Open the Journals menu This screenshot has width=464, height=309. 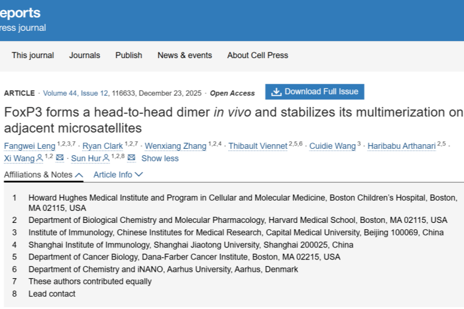[84, 55]
